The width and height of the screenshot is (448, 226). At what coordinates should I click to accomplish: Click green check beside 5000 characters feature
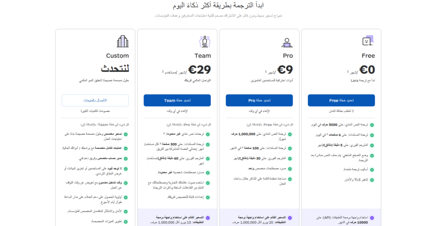pyautogui.click(x=372, y=125)
